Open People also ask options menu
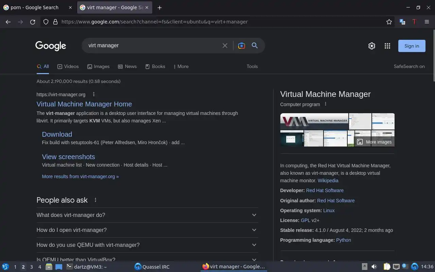Image resolution: width=435 pixels, height=272 pixels. pos(95,200)
